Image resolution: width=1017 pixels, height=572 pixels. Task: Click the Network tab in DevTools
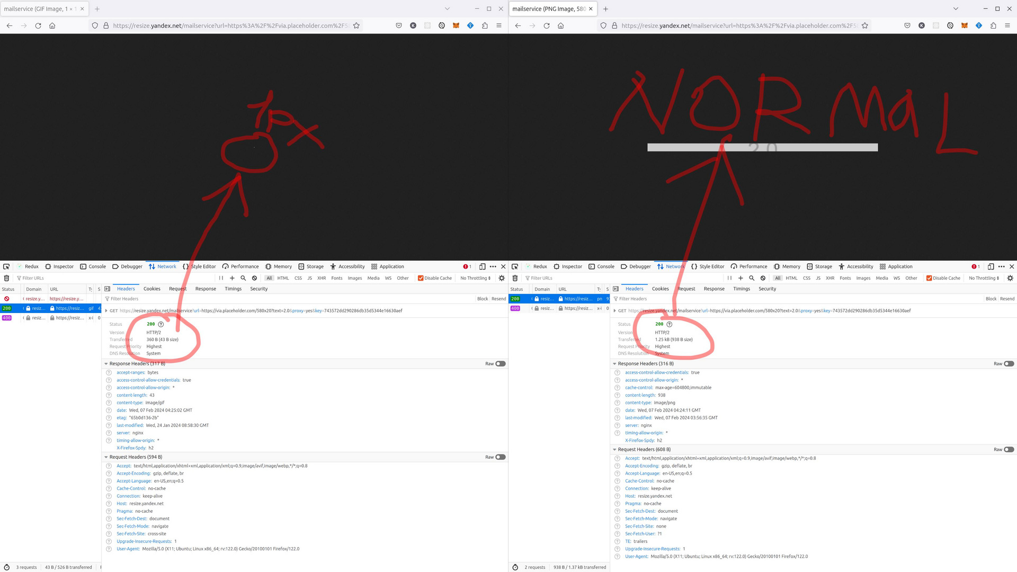166,266
